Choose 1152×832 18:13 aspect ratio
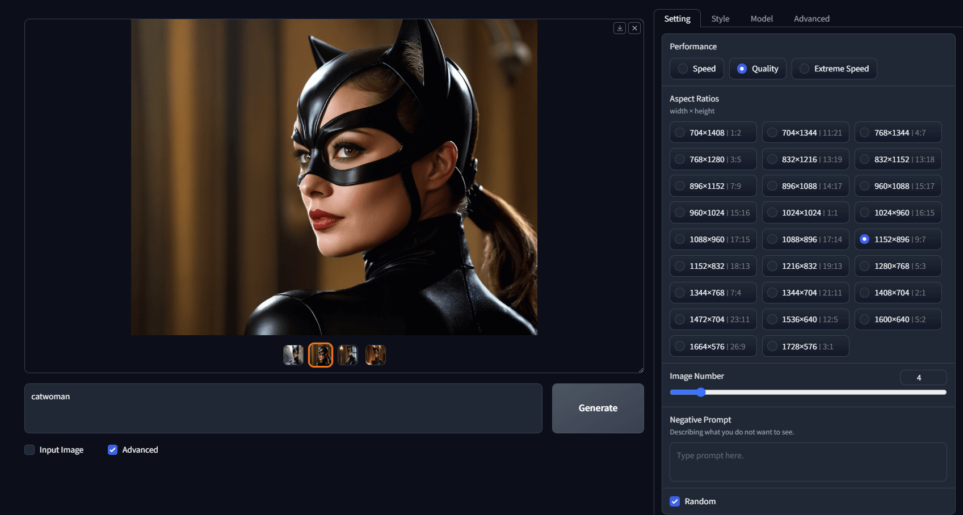Viewport: 963px width, 515px height. tap(713, 266)
